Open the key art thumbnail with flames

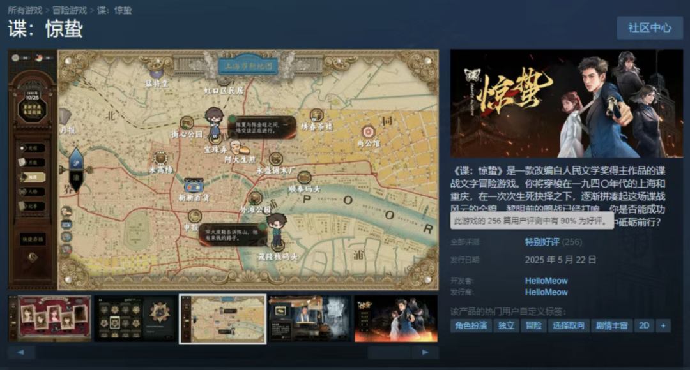(x=396, y=318)
